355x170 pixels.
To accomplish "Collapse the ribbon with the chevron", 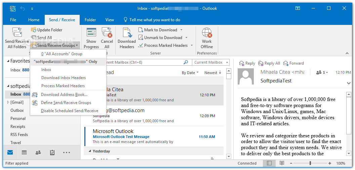I will coord(347,53).
